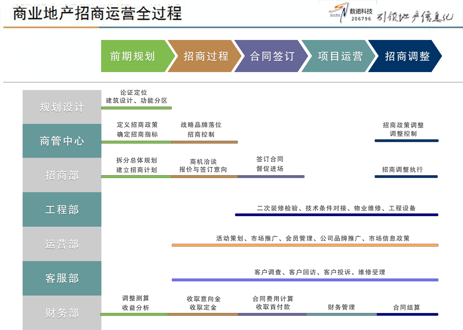Click the 招商部 department block
This screenshot has width=463, height=330.
pos(62,175)
